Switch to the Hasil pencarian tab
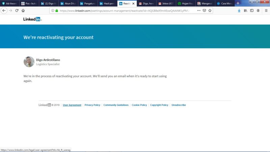This screenshot has width=270, height=152. point(107,3)
